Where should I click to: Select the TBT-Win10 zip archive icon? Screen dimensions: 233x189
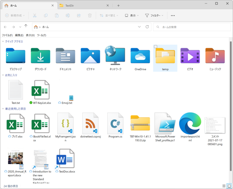point(140,124)
